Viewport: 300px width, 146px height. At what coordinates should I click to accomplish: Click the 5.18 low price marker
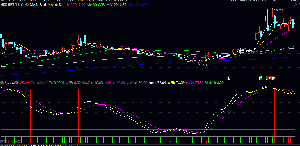pyautogui.click(x=206, y=65)
